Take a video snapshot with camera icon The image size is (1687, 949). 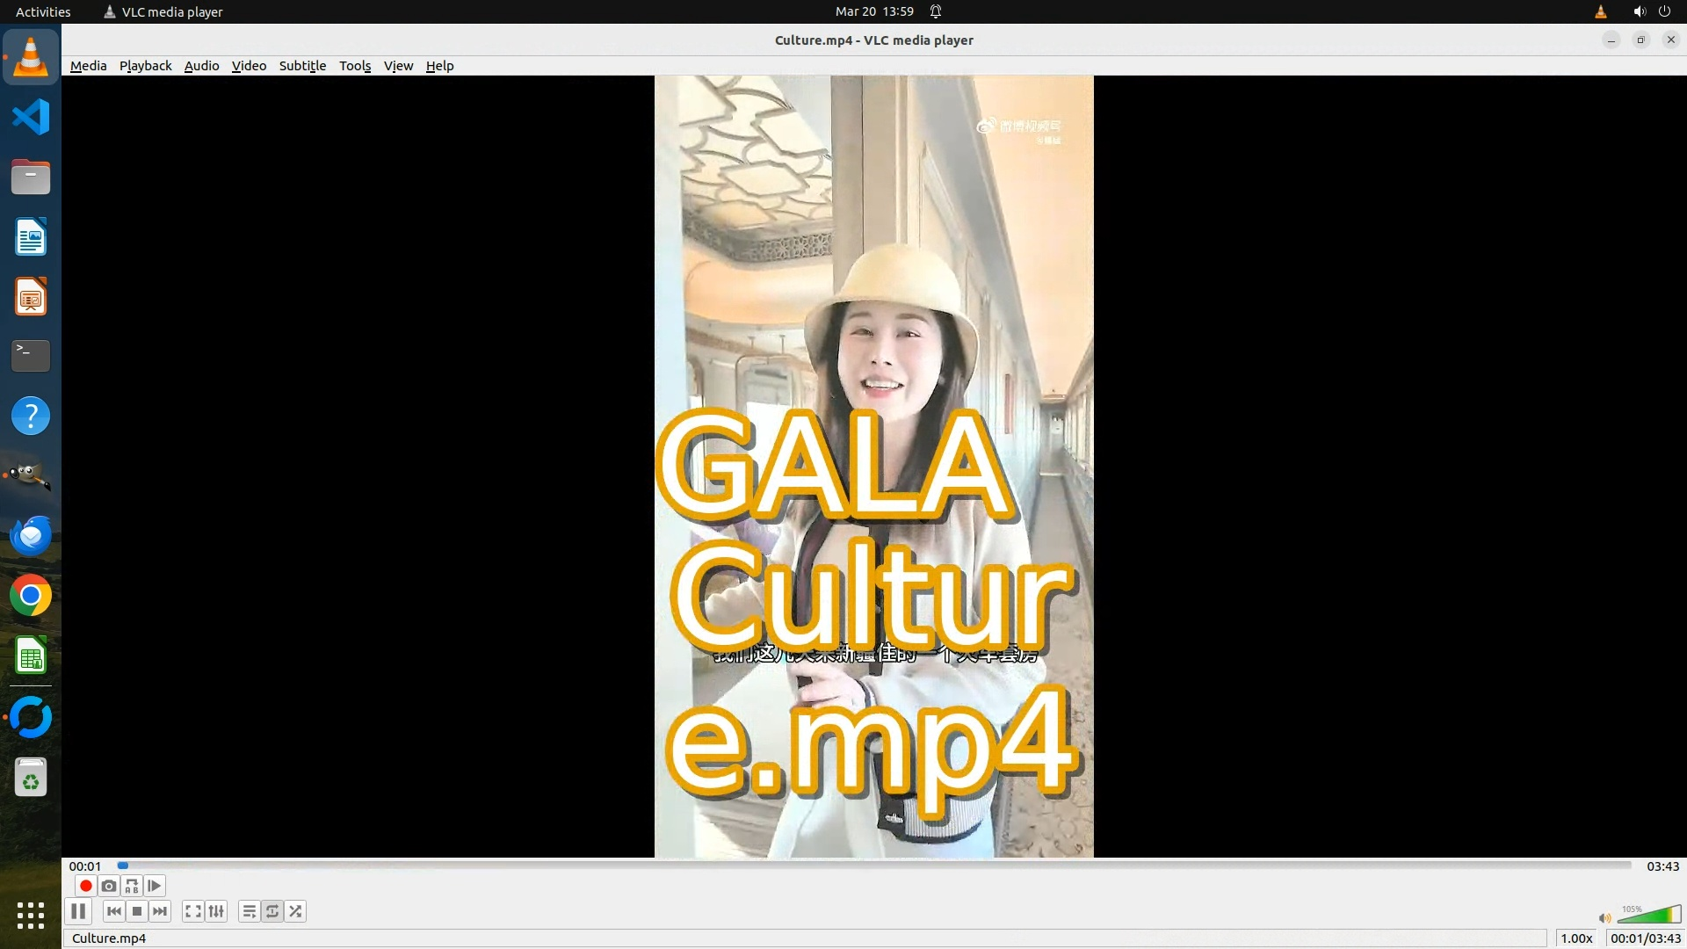pos(109,886)
